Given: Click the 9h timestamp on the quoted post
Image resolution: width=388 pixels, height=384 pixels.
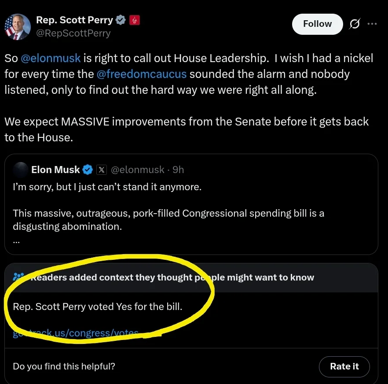Looking at the screenshot, I should [178, 170].
